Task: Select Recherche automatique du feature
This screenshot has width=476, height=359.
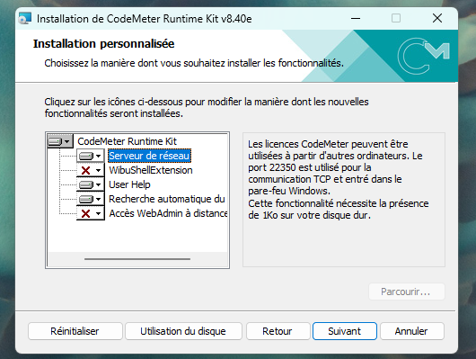Action: (x=167, y=199)
